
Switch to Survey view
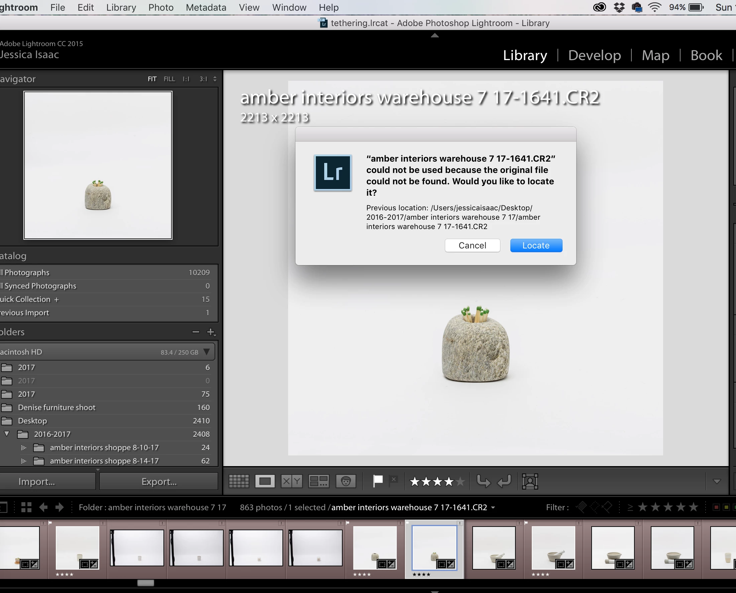318,481
